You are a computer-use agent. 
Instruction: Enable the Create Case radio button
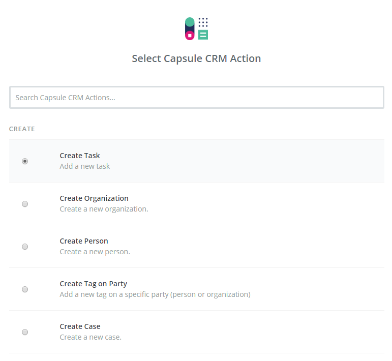pos(25,332)
